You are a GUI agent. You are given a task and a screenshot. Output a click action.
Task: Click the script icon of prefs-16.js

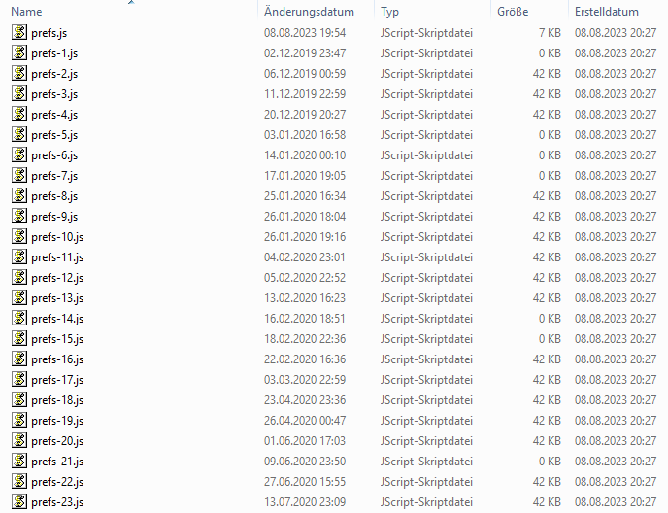pos(19,359)
